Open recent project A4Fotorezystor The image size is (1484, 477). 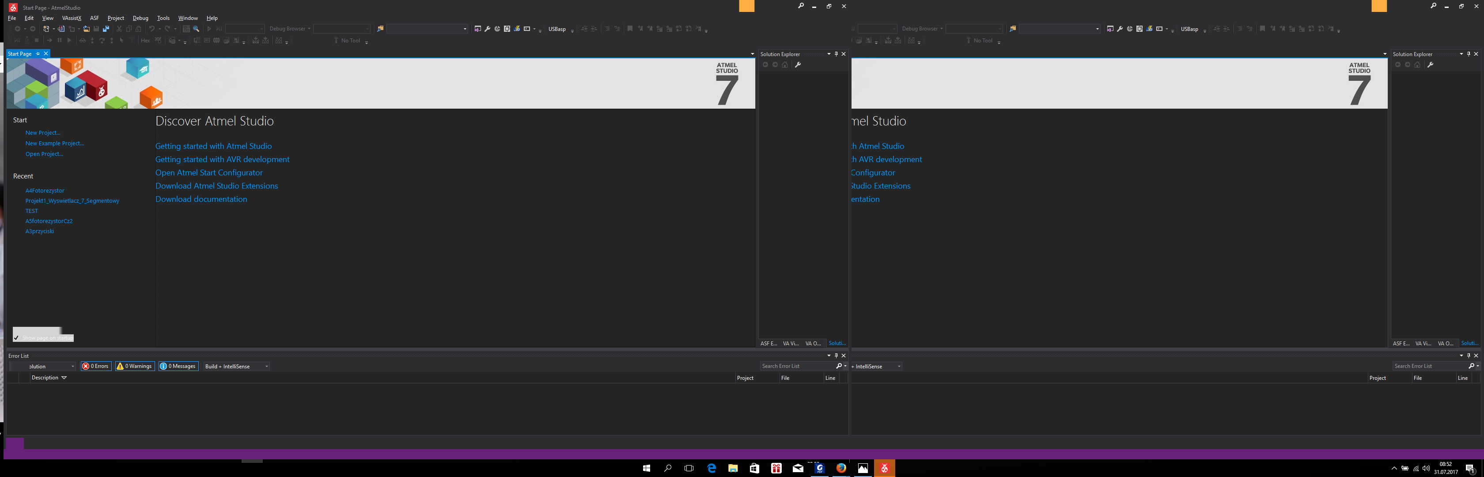45,191
